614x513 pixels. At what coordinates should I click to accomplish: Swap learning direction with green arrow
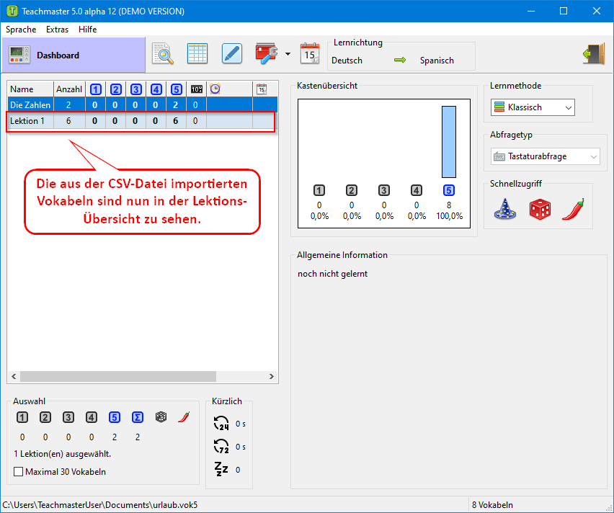[400, 61]
